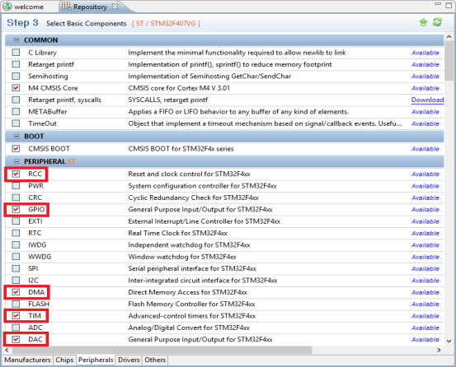Minimize the editor view pane
Screen dimensions: 456x367
point(438,4)
